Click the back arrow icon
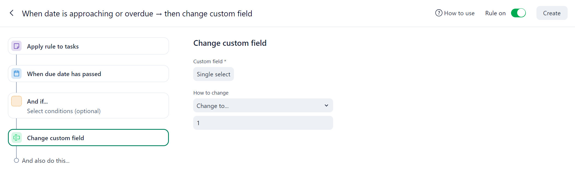The image size is (575, 196). 11,13
